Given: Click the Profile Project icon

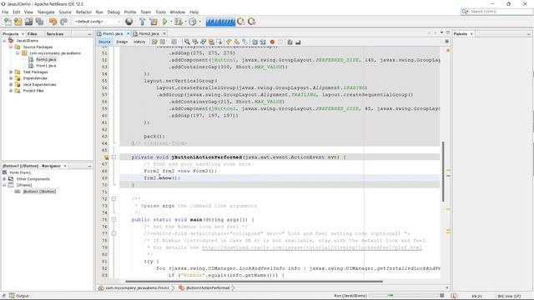Looking at the screenshot, I should pos(193,22).
